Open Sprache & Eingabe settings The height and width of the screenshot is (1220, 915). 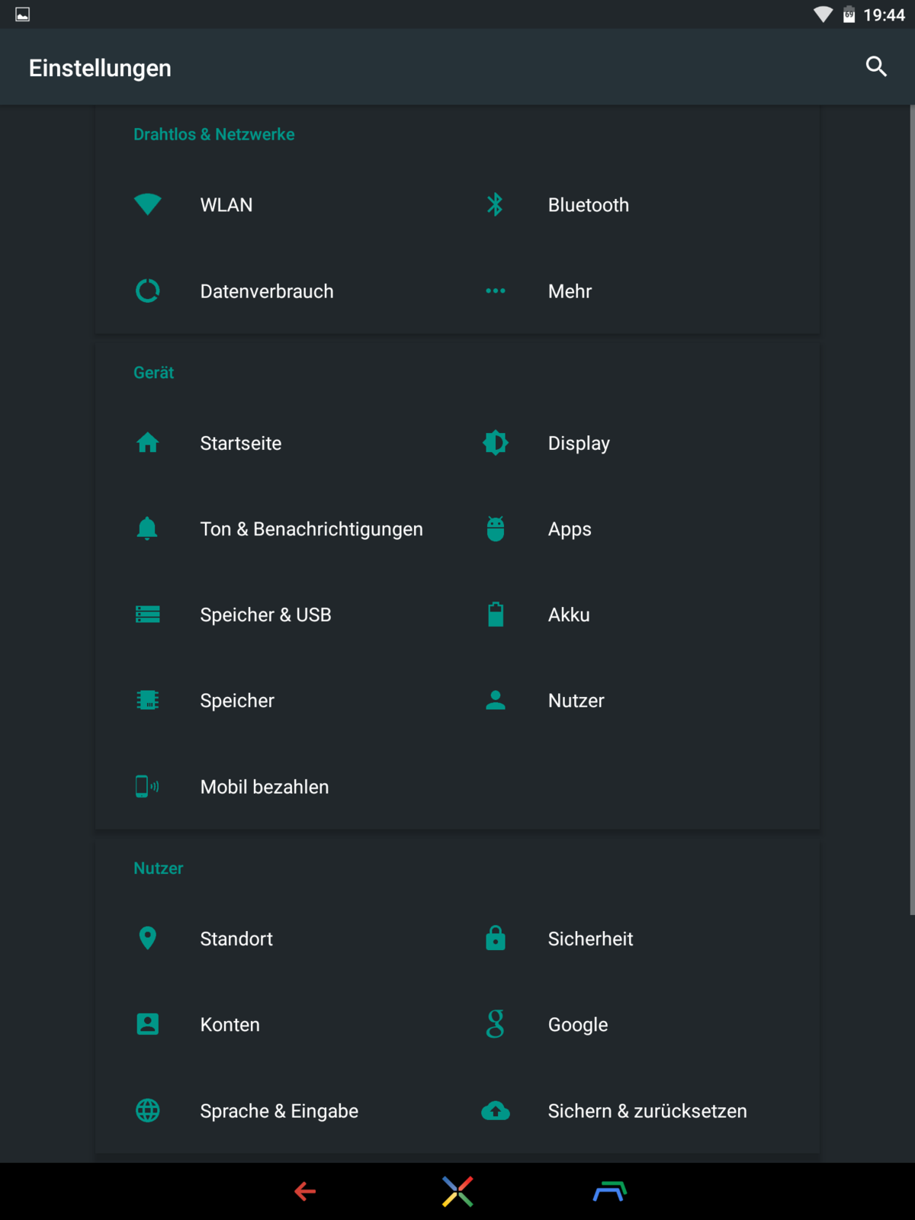pyautogui.click(x=278, y=1111)
